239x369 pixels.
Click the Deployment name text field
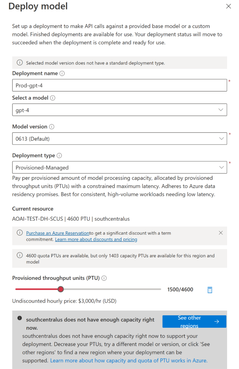coord(119,85)
